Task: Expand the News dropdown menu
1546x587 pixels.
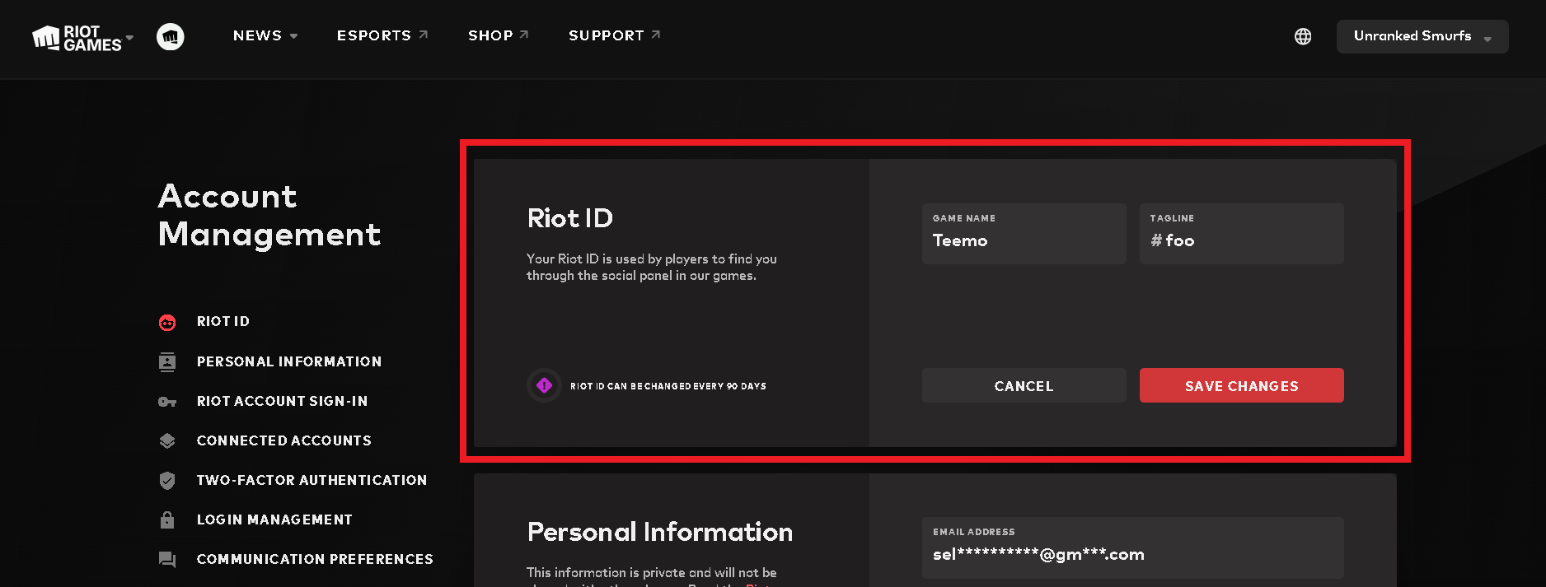Action: coord(265,35)
